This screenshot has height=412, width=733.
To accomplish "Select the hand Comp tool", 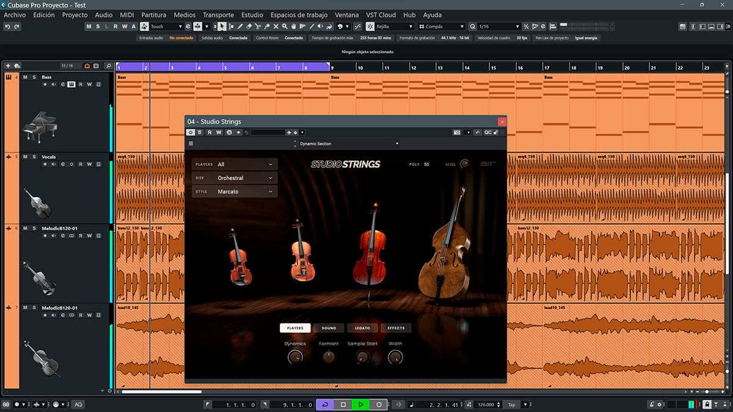I will (x=294, y=26).
